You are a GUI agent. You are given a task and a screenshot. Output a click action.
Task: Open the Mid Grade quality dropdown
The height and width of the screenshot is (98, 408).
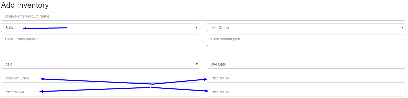306,28
